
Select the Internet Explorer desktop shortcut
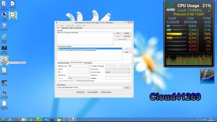point(4,38)
